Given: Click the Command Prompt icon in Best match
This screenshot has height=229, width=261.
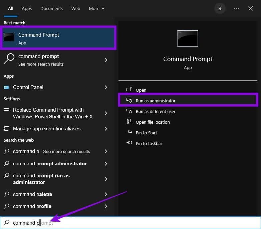Looking at the screenshot, I should click(9, 37).
